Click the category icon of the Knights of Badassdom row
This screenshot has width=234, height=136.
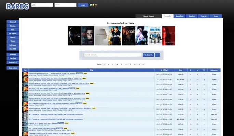pyautogui.click(x=25, y=74)
